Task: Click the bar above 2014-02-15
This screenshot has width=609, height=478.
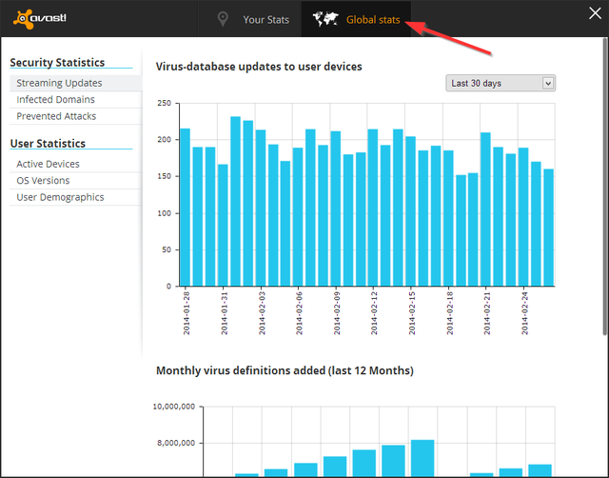Action: (x=410, y=211)
